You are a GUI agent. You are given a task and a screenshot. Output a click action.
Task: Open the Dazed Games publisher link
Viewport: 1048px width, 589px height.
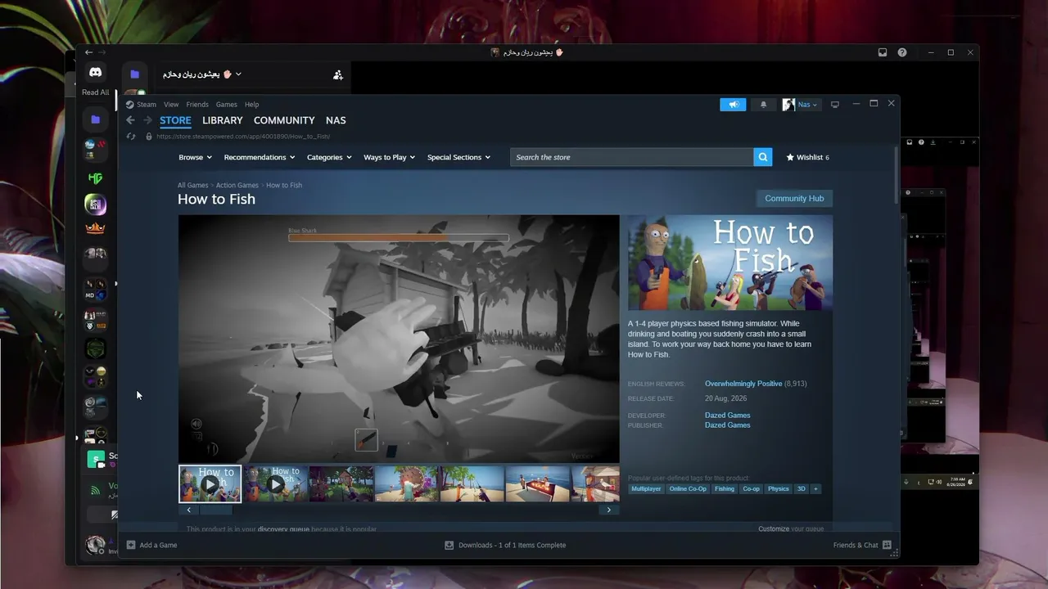(x=728, y=425)
